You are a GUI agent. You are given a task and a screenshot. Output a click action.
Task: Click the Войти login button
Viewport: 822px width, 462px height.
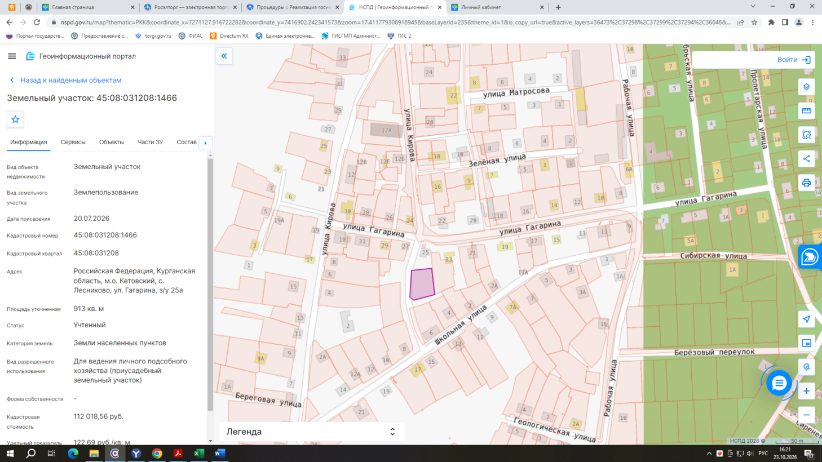point(794,60)
